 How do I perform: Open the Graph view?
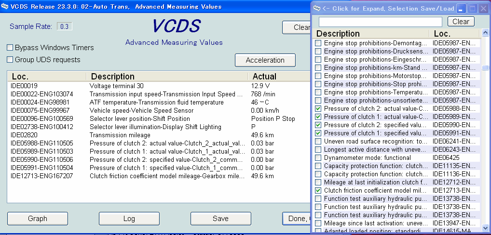tap(38, 219)
